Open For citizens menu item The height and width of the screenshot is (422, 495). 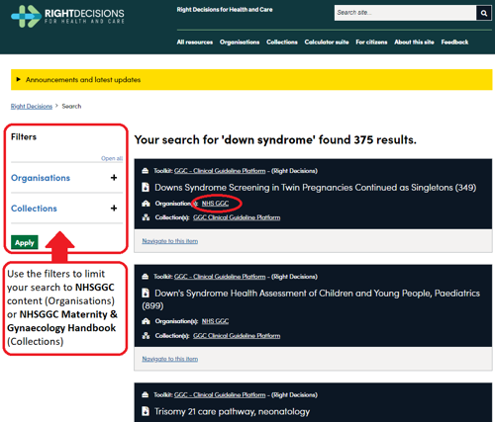tap(371, 42)
